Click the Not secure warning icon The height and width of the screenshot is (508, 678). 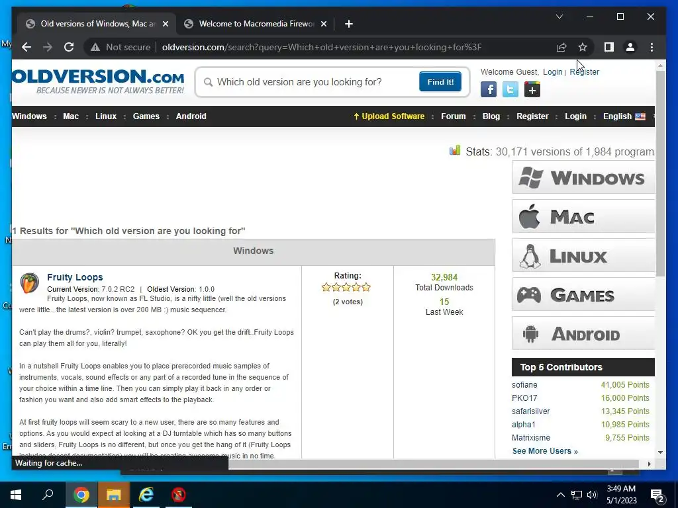pyautogui.click(x=95, y=47)
